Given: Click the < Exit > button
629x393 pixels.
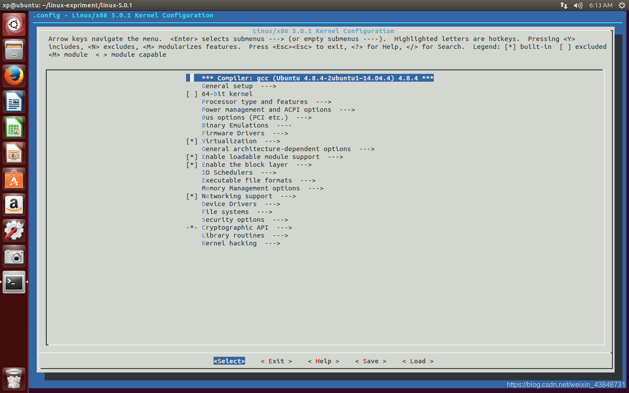Looking at the screenshot, I should [x=276, y=361].
